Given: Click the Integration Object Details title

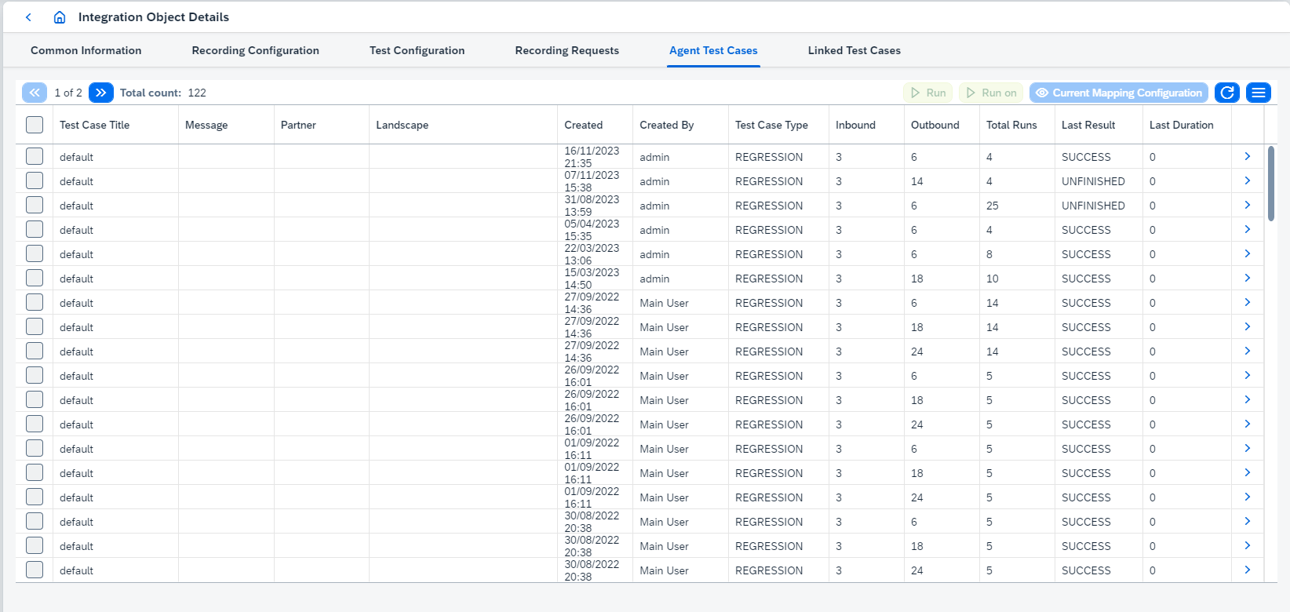Looking at the screenshot, I should [x=154, y=17].
